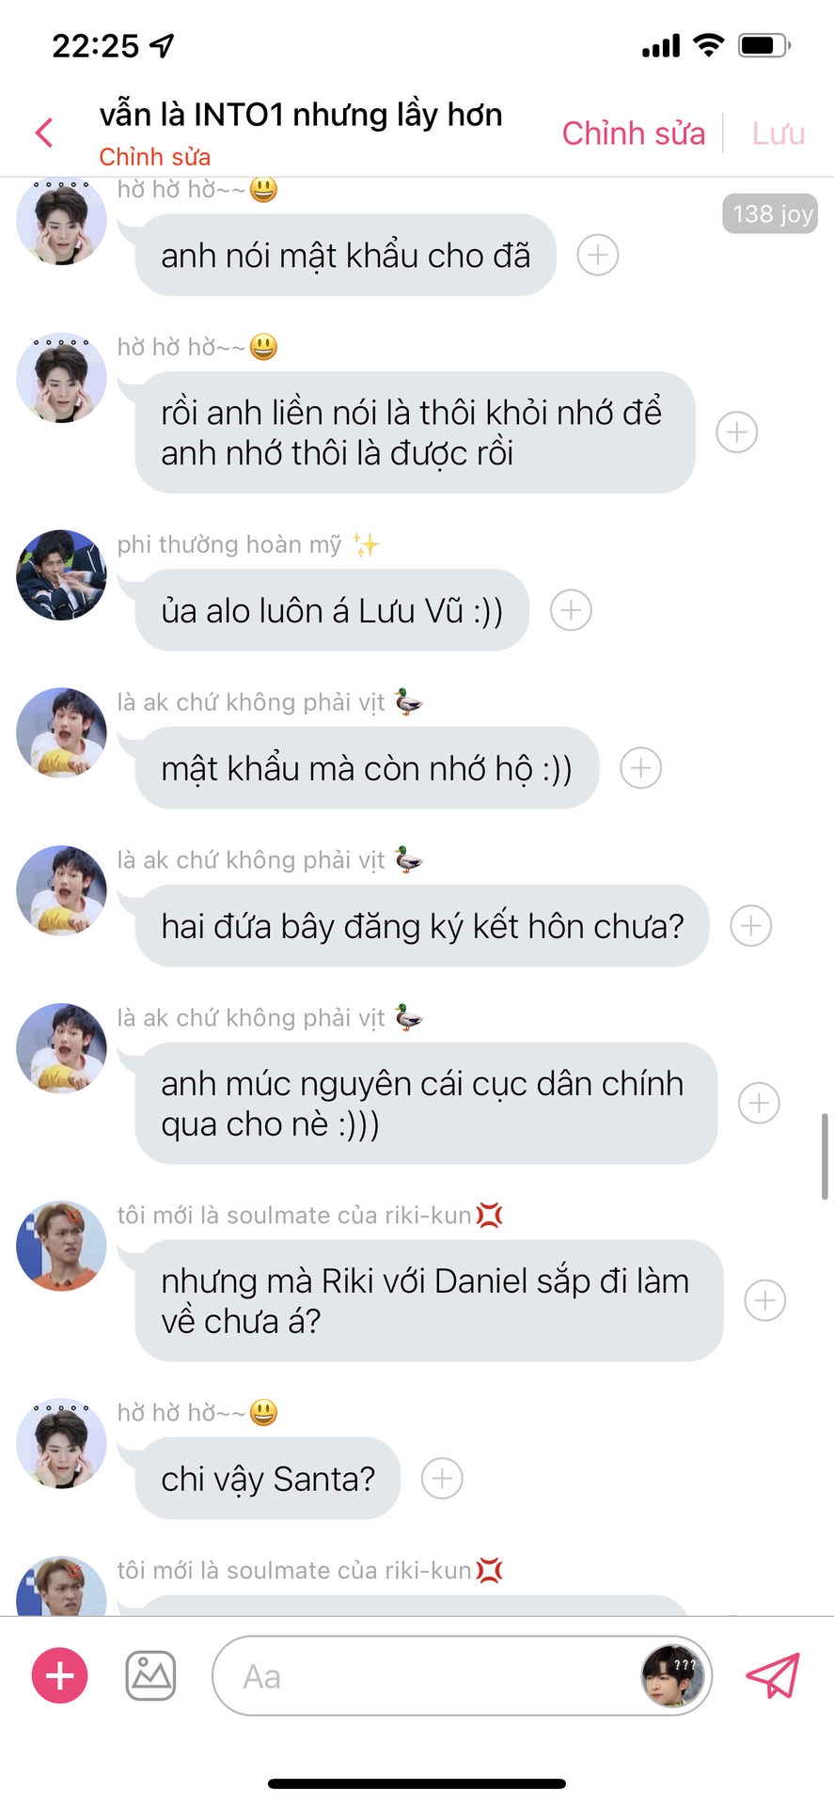This screenshot has height=1805, width=834.
Task: Tap plus icon beside 'chi vậy Santa?'
Action: [442, 1479]
